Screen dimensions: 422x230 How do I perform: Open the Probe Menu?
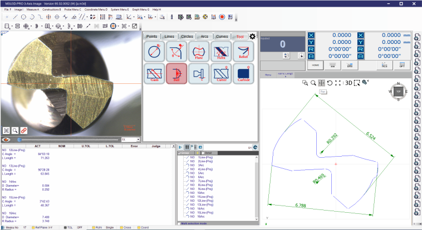tap(72, 9)
